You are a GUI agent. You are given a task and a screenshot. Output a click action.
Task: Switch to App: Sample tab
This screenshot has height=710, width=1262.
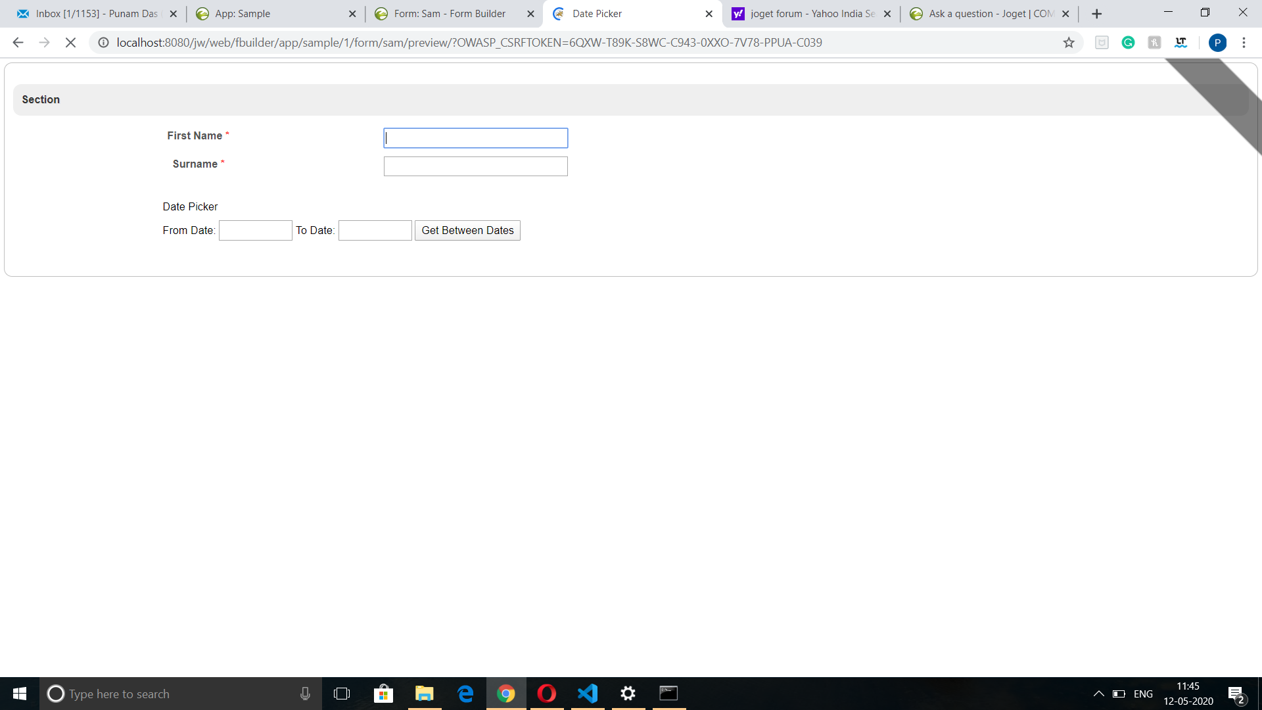coord(271,14)
